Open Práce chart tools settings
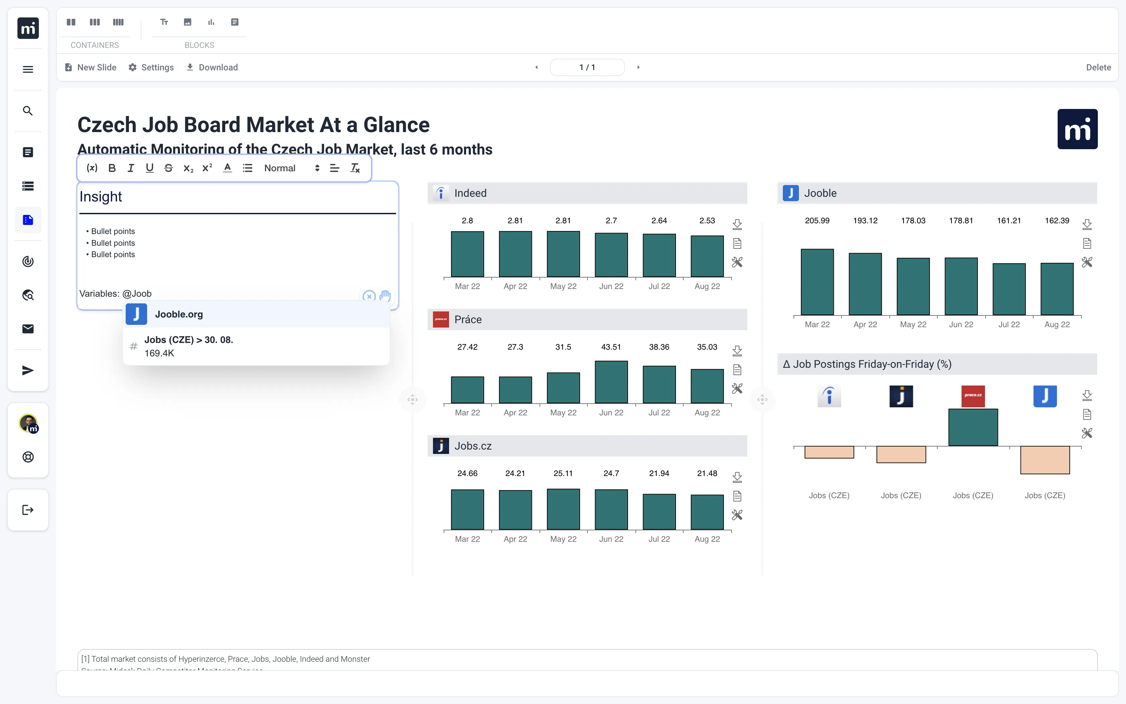This screenshot has width=1126, height=704. (x=737, y=388)
